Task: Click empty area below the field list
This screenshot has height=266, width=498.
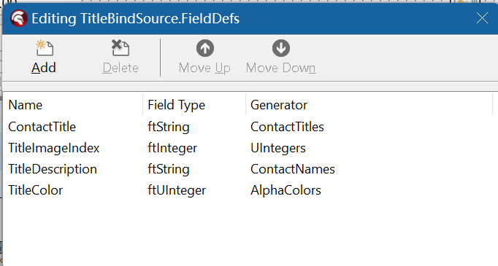Action: tap(248, 233)
